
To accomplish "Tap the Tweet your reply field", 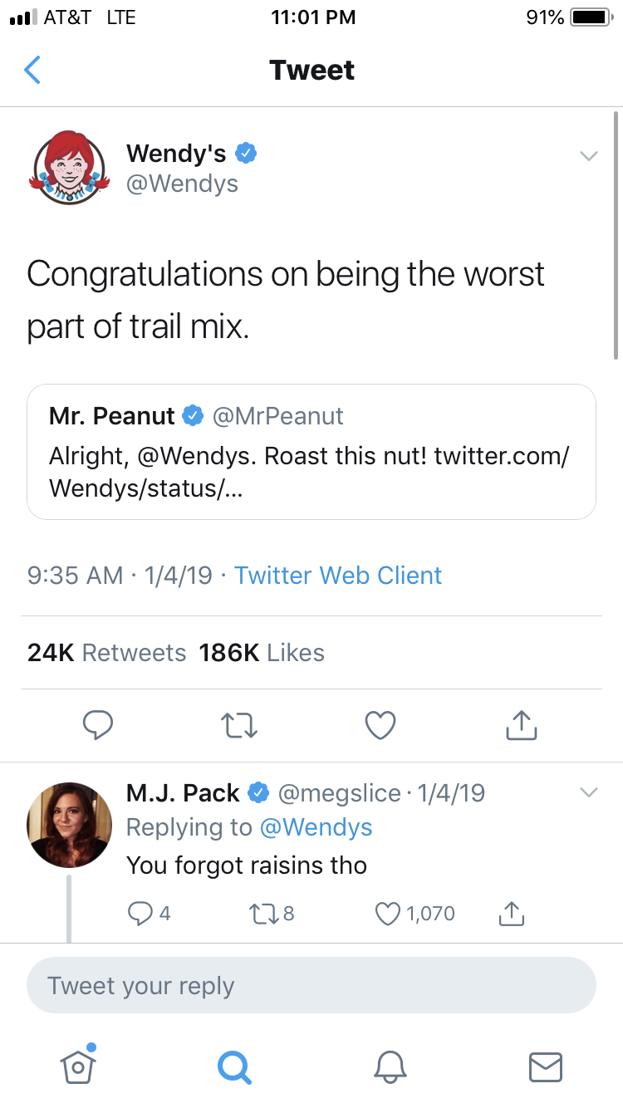I will click(311, 986).
